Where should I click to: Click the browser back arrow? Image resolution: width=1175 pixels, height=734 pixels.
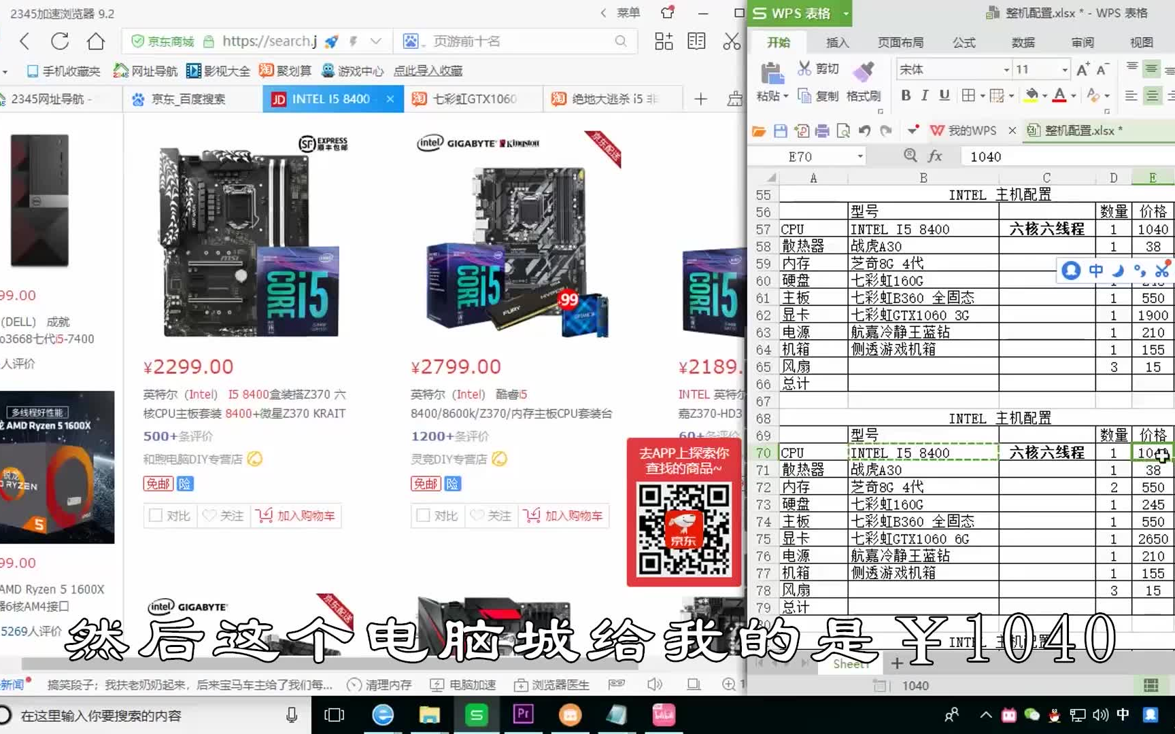[24, 41]
